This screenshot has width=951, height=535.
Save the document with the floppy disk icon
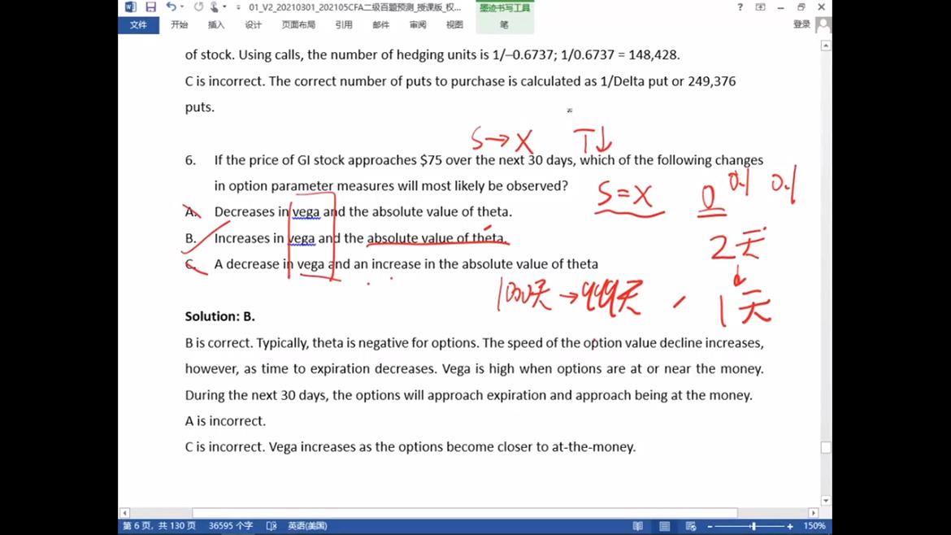click(x=150, y=7)
